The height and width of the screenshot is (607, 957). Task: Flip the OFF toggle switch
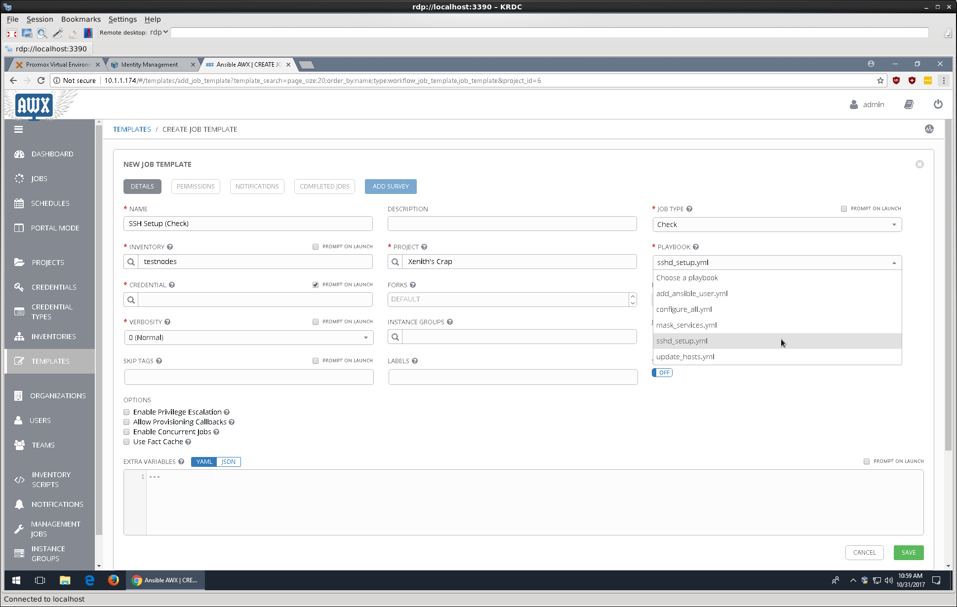pos(662,373)
